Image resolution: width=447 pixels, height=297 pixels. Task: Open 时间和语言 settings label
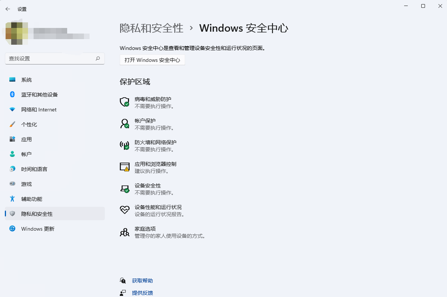34,169
